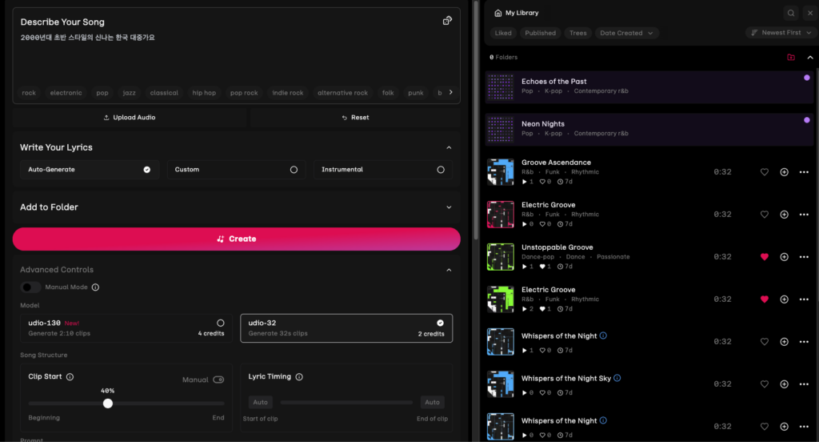Open more options for Whispers of the Night Sky
The width and height of the screenshot is (819, 442).
[x=804, y=384]
